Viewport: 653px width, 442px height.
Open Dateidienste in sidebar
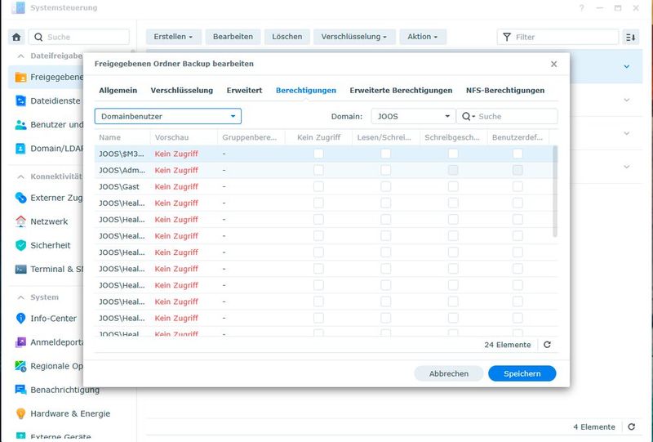55,100
